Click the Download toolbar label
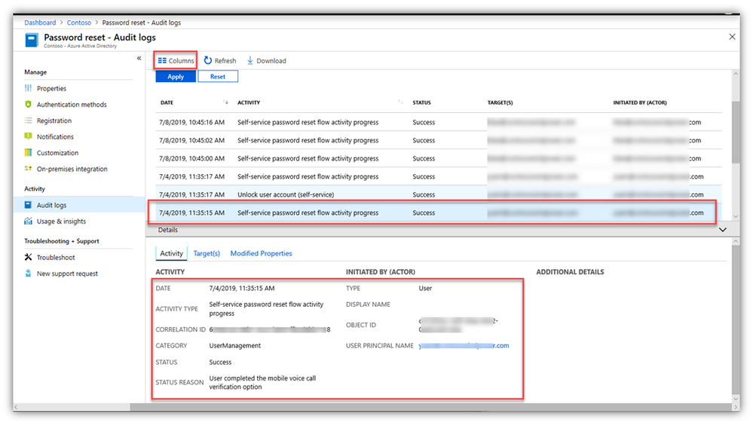The height and width of the screenshot is (425, 753). pyautogui.click(x=271, y=60)
